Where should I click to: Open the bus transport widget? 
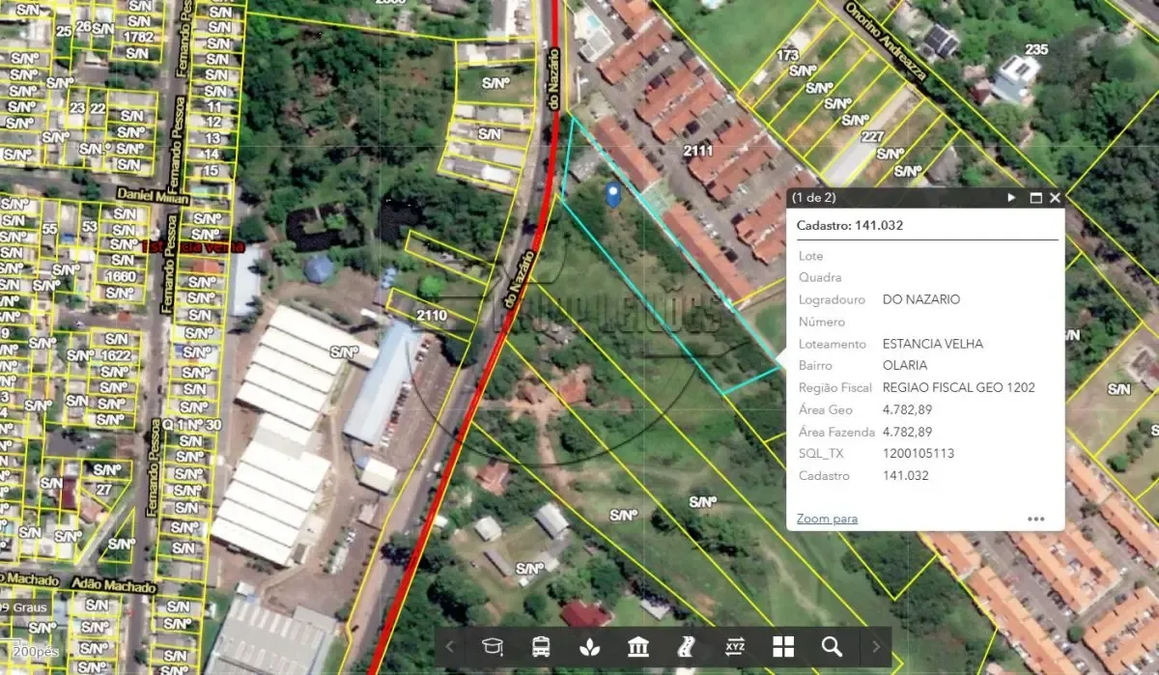tap(542, 647)
